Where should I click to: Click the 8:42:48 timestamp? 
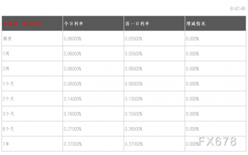point(238,7)
